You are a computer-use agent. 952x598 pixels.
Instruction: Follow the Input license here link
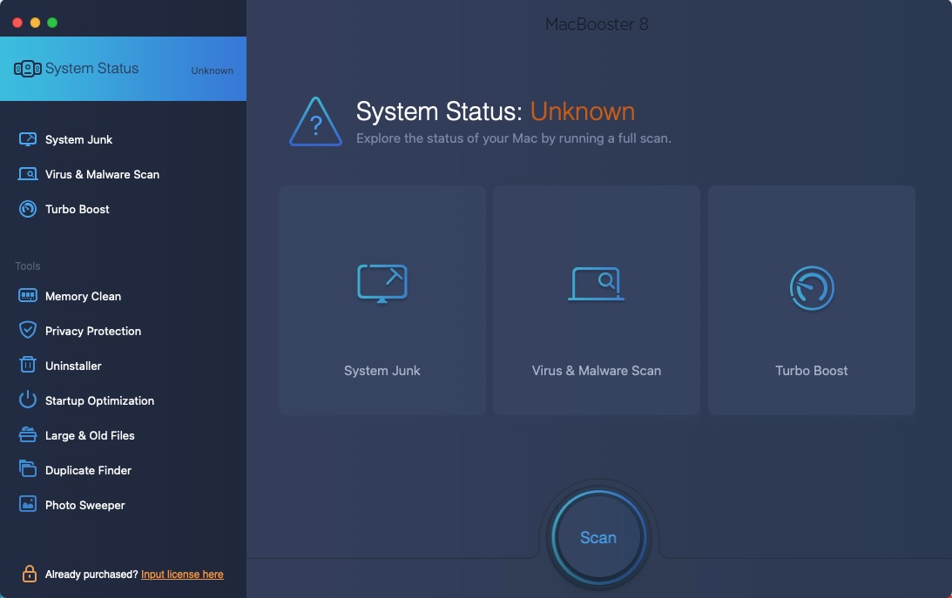coord(182,574)
